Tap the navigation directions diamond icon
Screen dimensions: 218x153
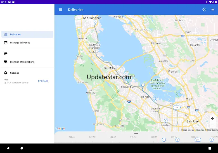coord(204,9)
